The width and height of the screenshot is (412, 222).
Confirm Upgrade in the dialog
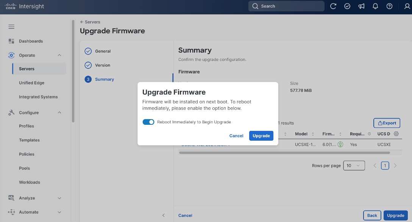pos(261,136)
